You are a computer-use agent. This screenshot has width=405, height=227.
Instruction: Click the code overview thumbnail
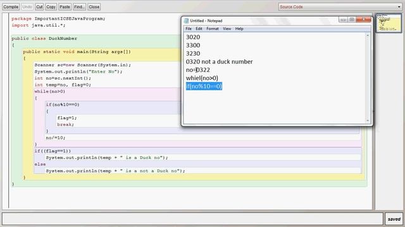click(389, 23)
